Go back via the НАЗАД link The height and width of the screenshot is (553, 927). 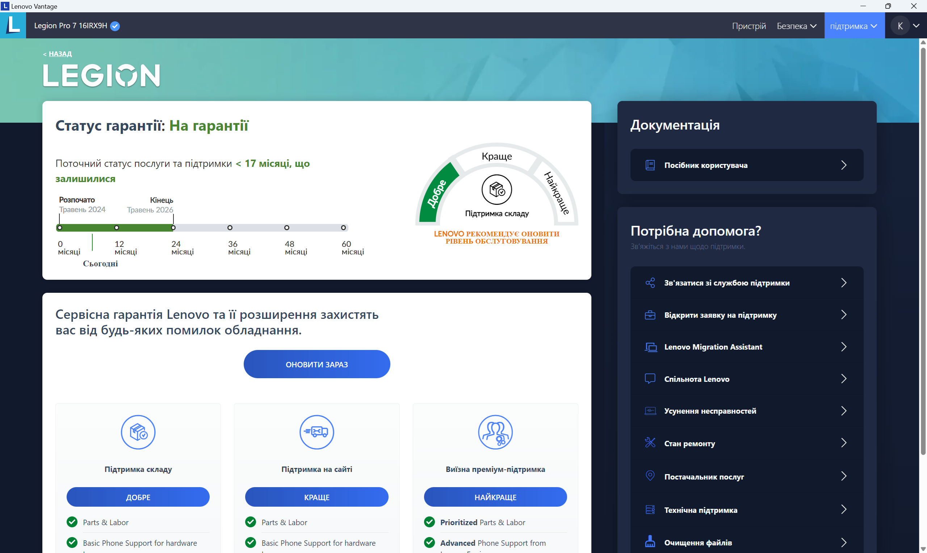[x=60, y=54]
